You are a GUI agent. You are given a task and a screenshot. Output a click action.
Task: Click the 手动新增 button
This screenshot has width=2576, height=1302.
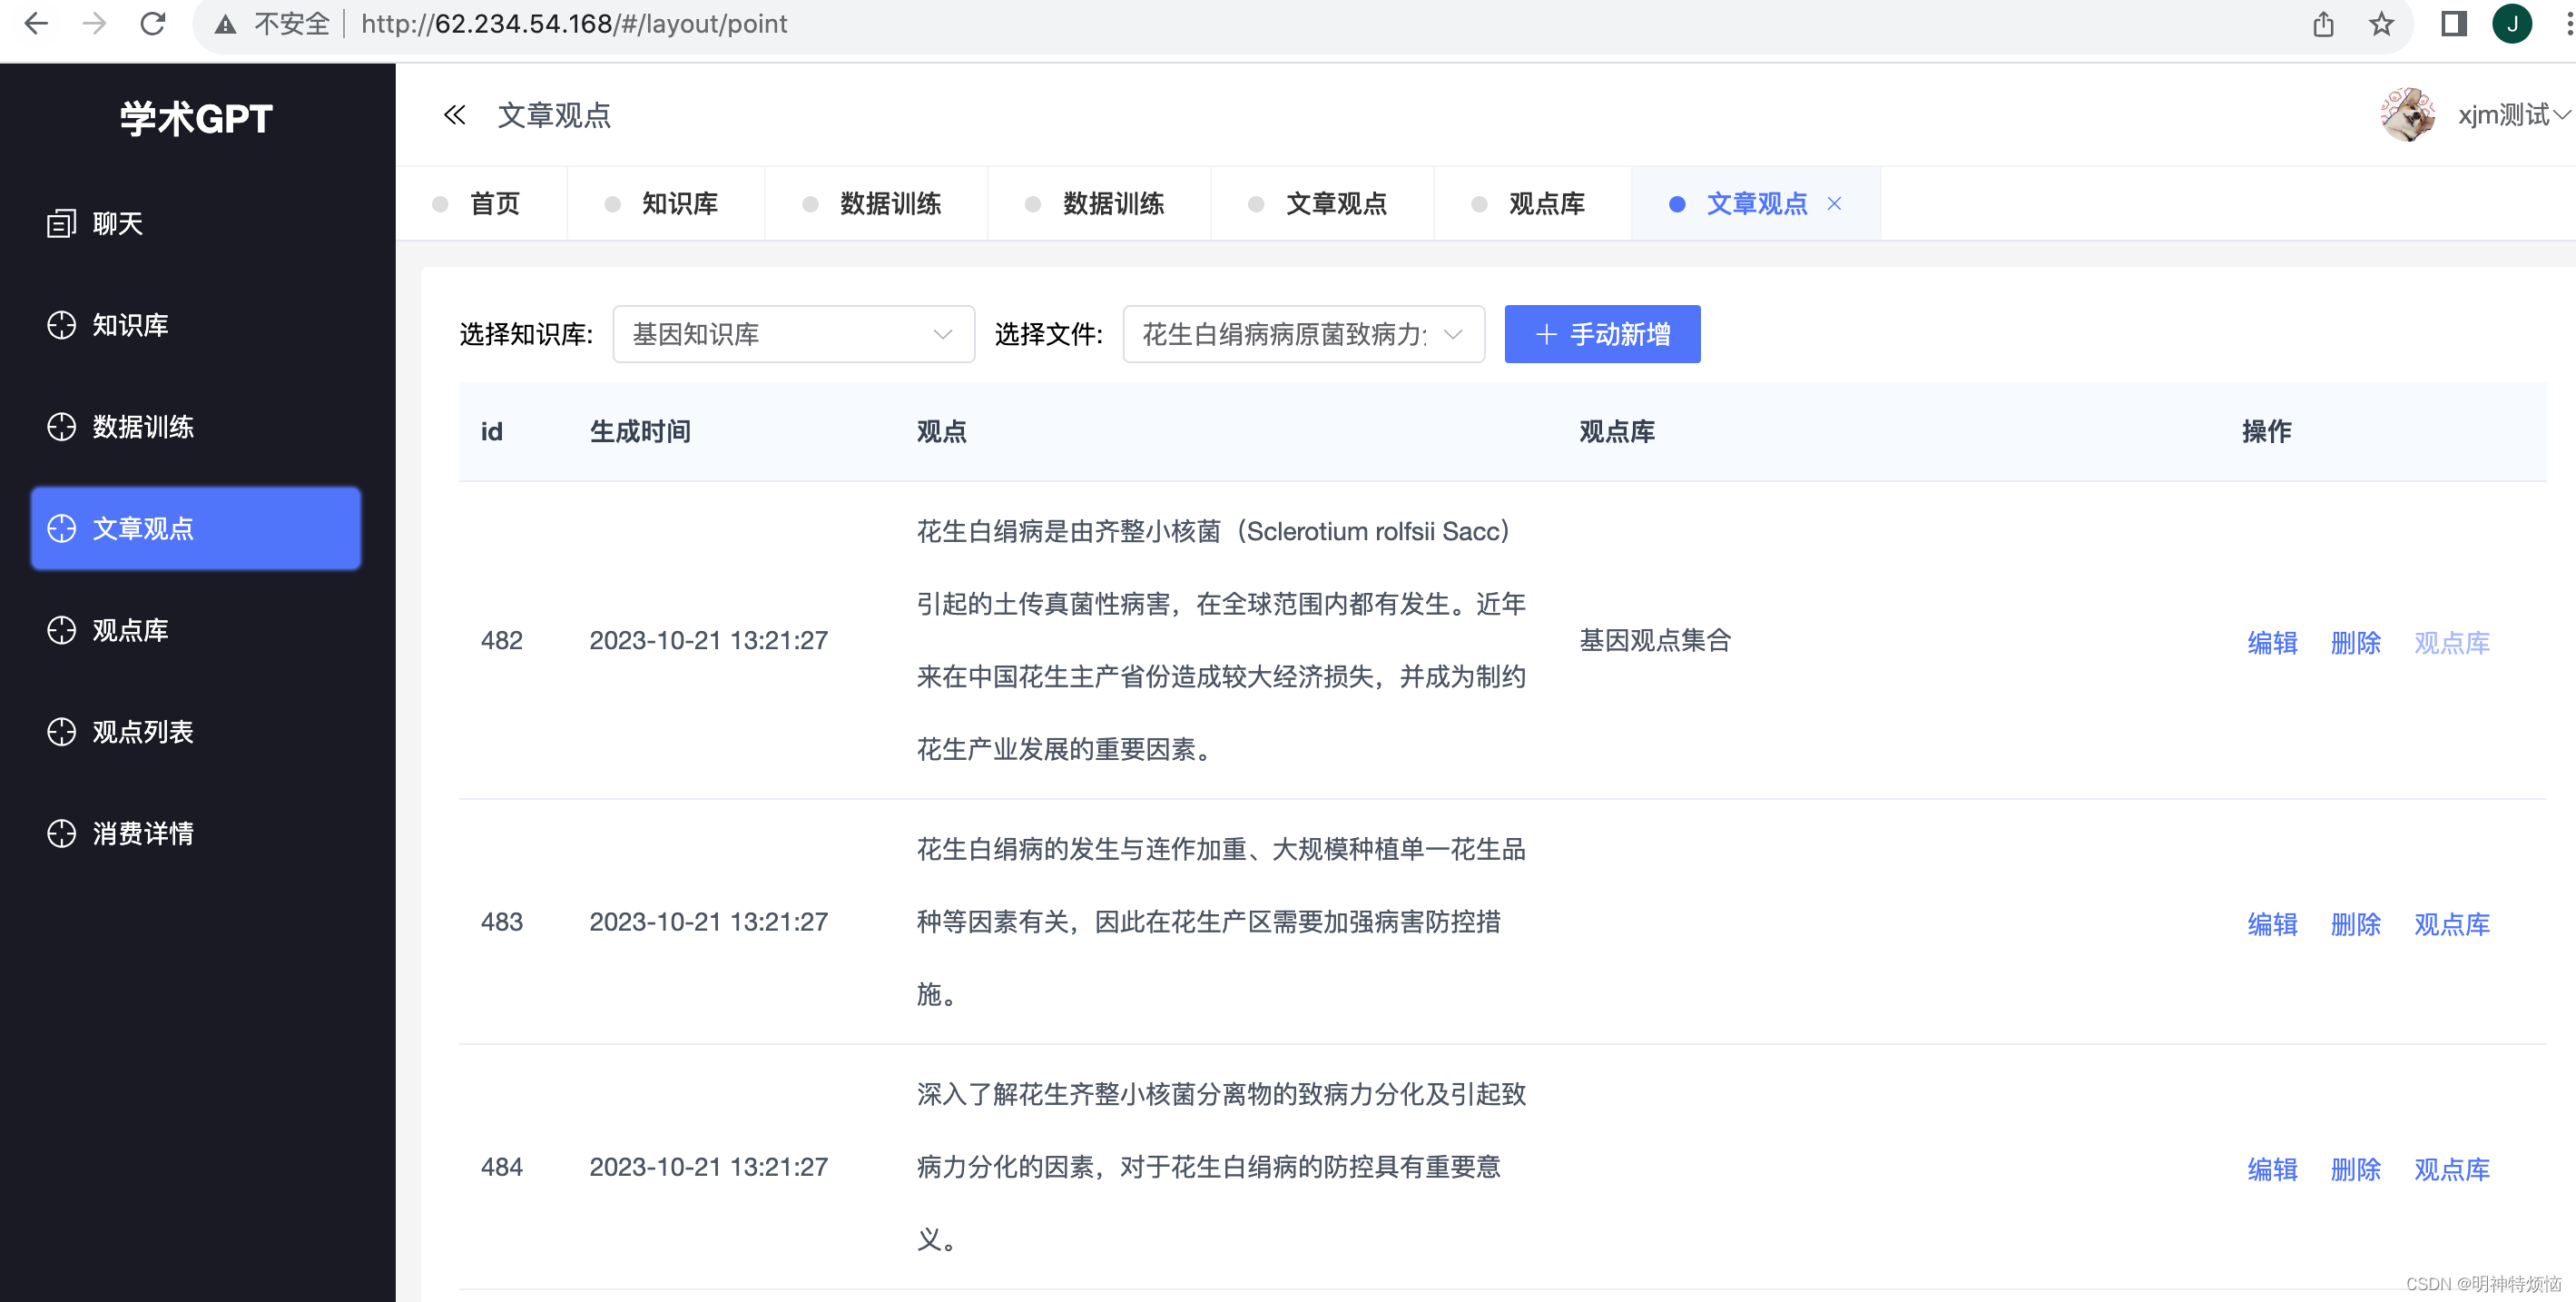click(x=1601, y=334)
